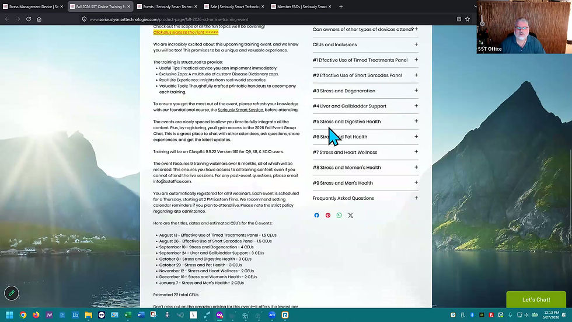The height and width of the screenshot is (322, 572).
Task: Share page via Facebook icon
Action: point(316,216)
